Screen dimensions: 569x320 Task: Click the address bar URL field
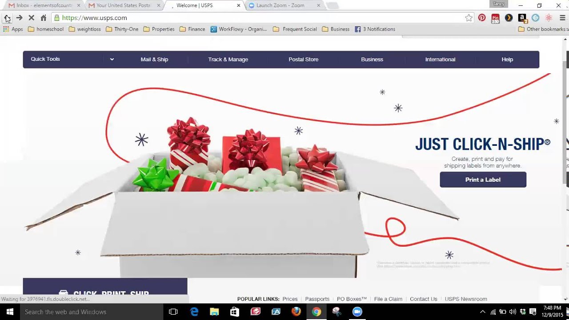(x=262, y=18)
